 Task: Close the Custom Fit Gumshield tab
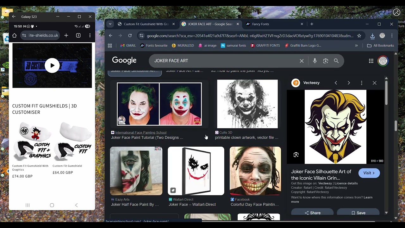tap(173, 24)
